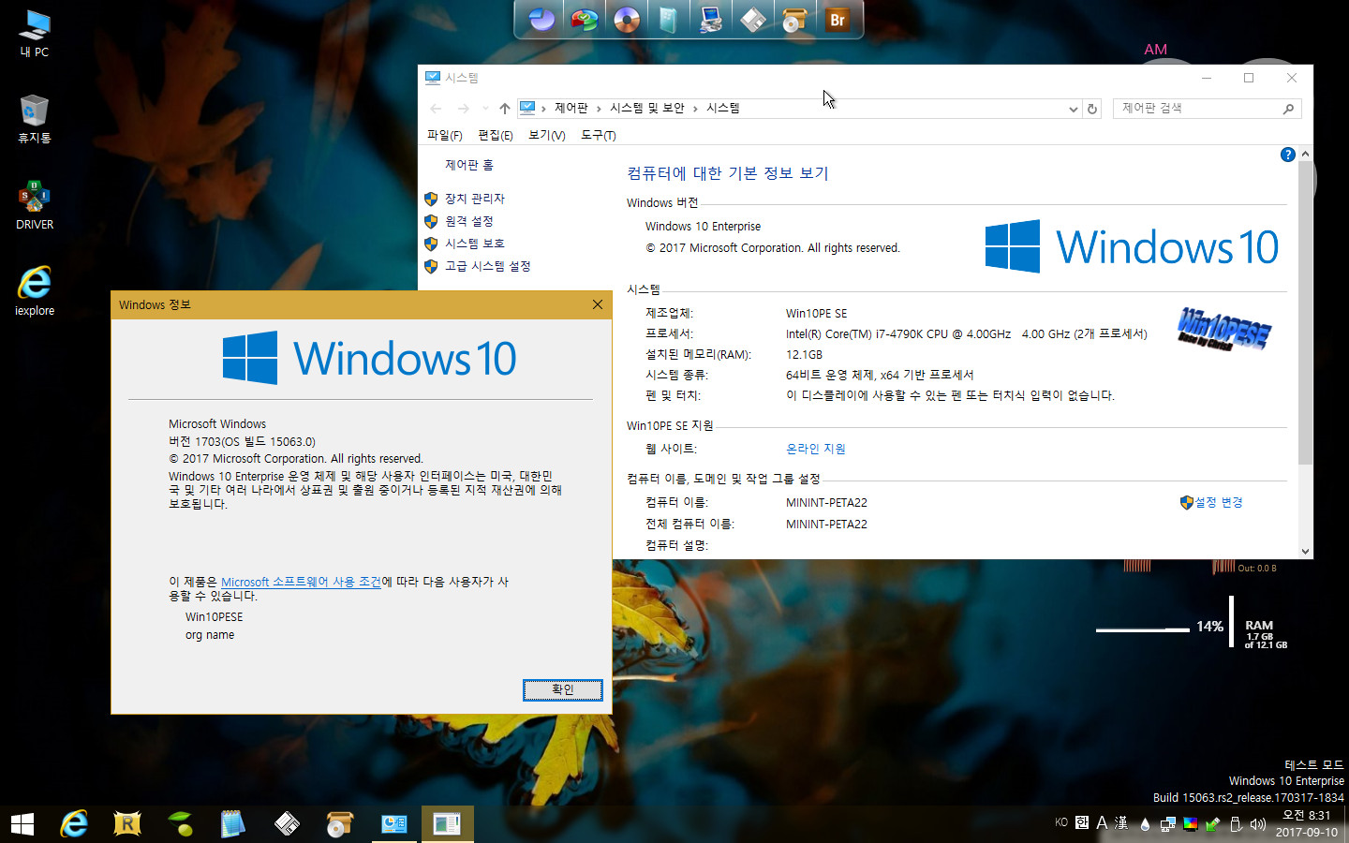Screen dimensions: 1349x843
Task: Open the 온라인 지원 link
Action: (x=816, y=449)
